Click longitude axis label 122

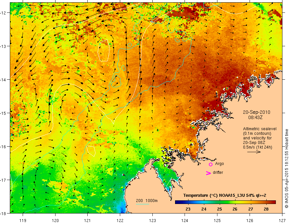click(x=120, y=220)
